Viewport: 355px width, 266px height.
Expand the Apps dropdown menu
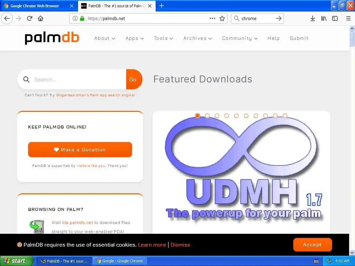click(x=135, y=38)
